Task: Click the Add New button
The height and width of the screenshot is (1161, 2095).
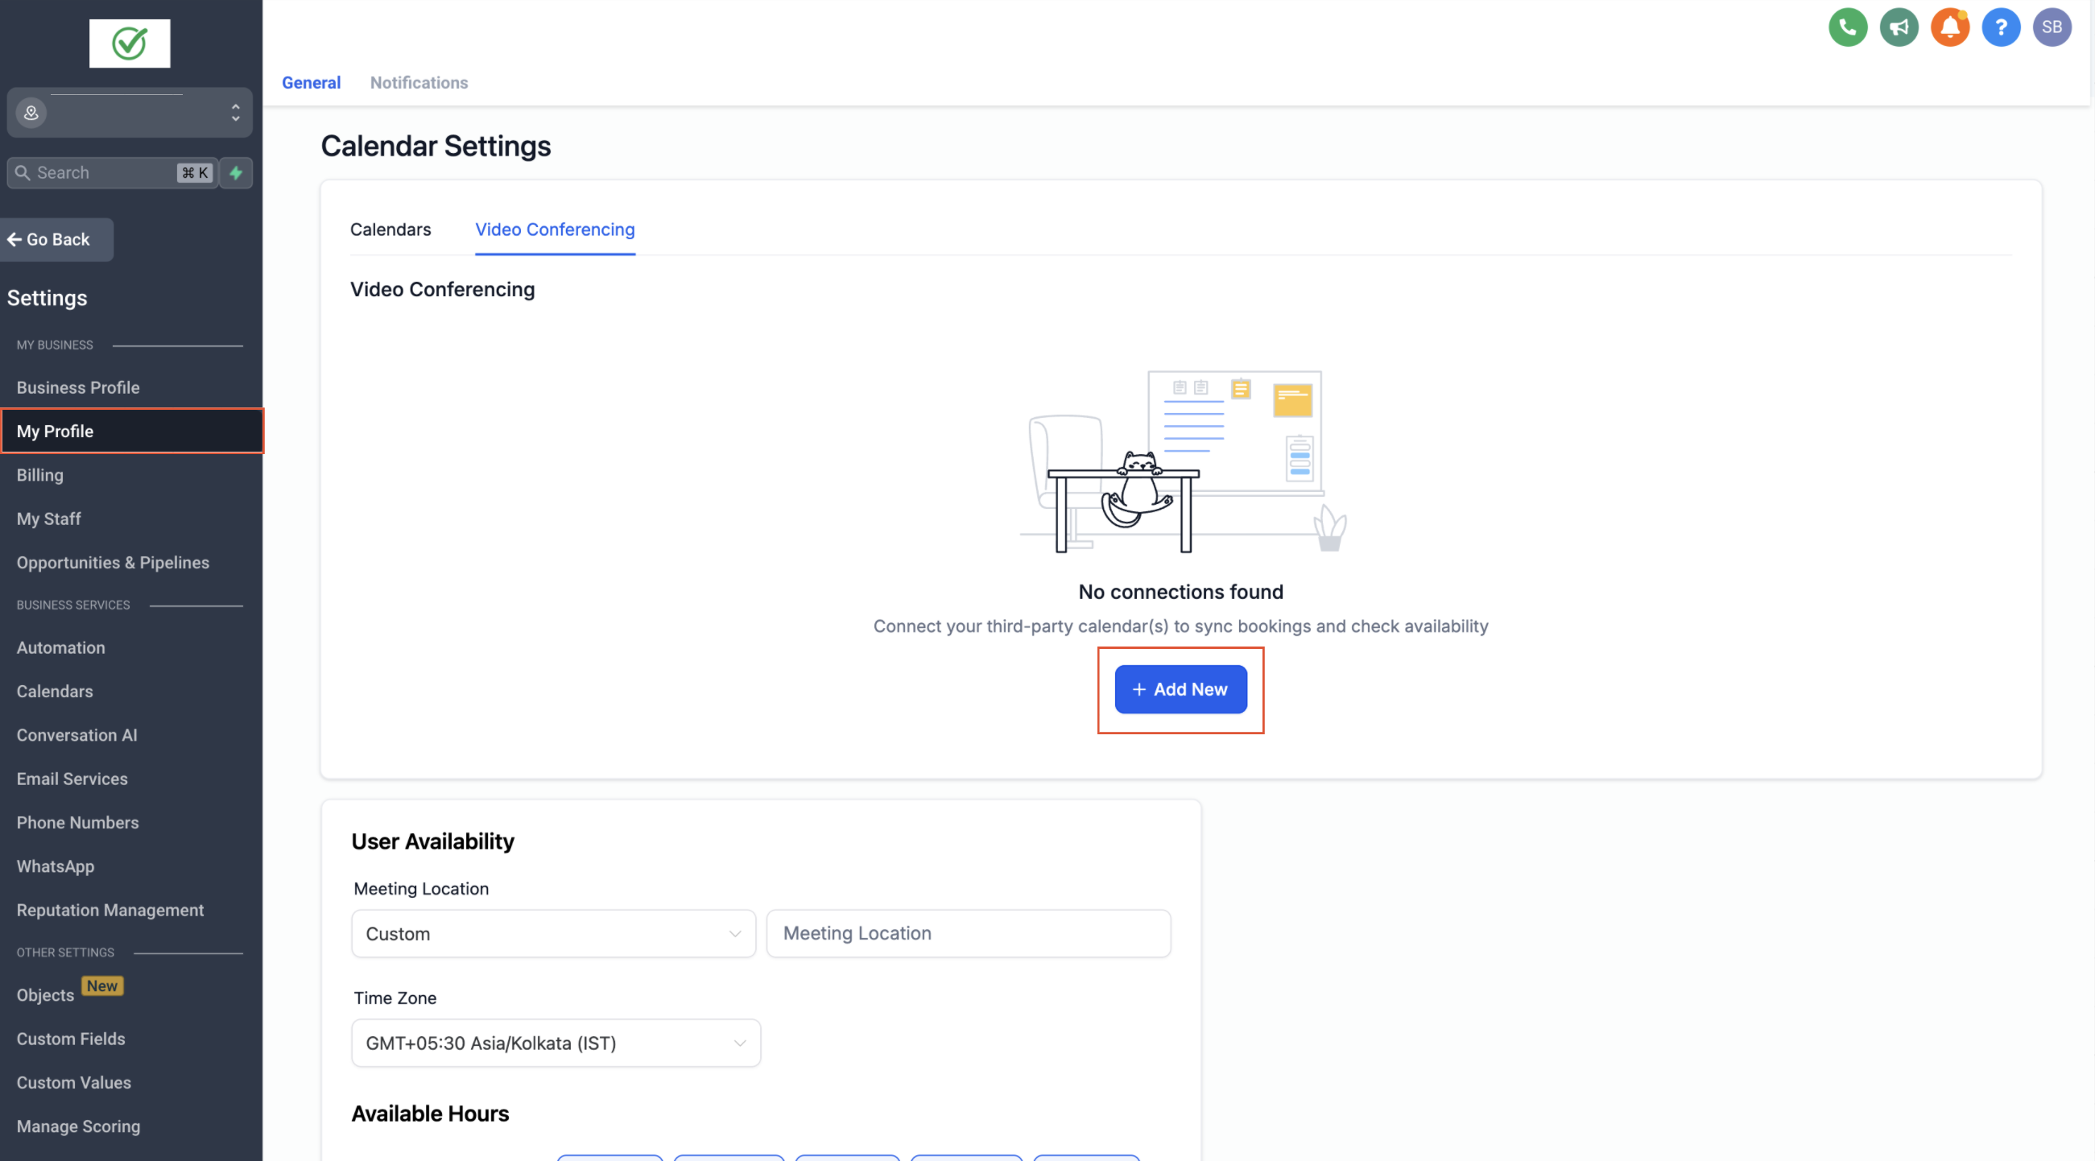Action: tap(1180, 688)
